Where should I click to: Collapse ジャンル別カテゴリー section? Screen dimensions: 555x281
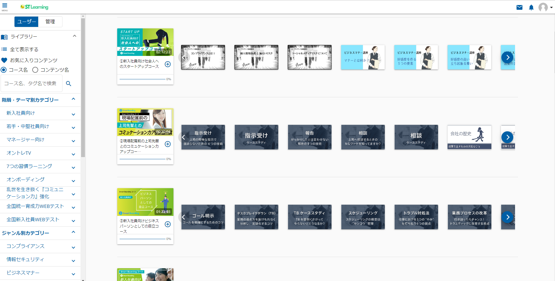pos(73,232)
